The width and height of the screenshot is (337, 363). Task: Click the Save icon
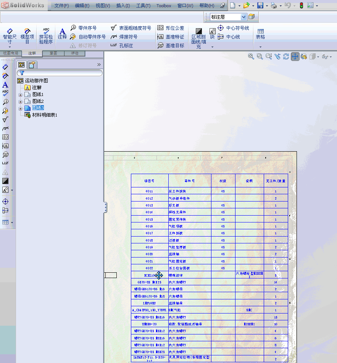[260, 5]
